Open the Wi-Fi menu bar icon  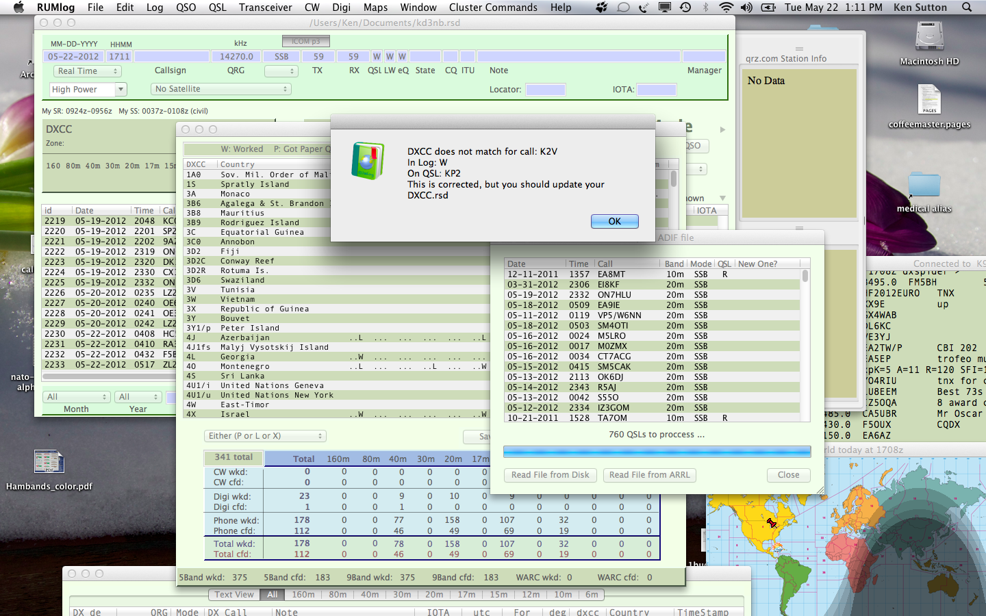pyautogui.click(x=726, y=7)
